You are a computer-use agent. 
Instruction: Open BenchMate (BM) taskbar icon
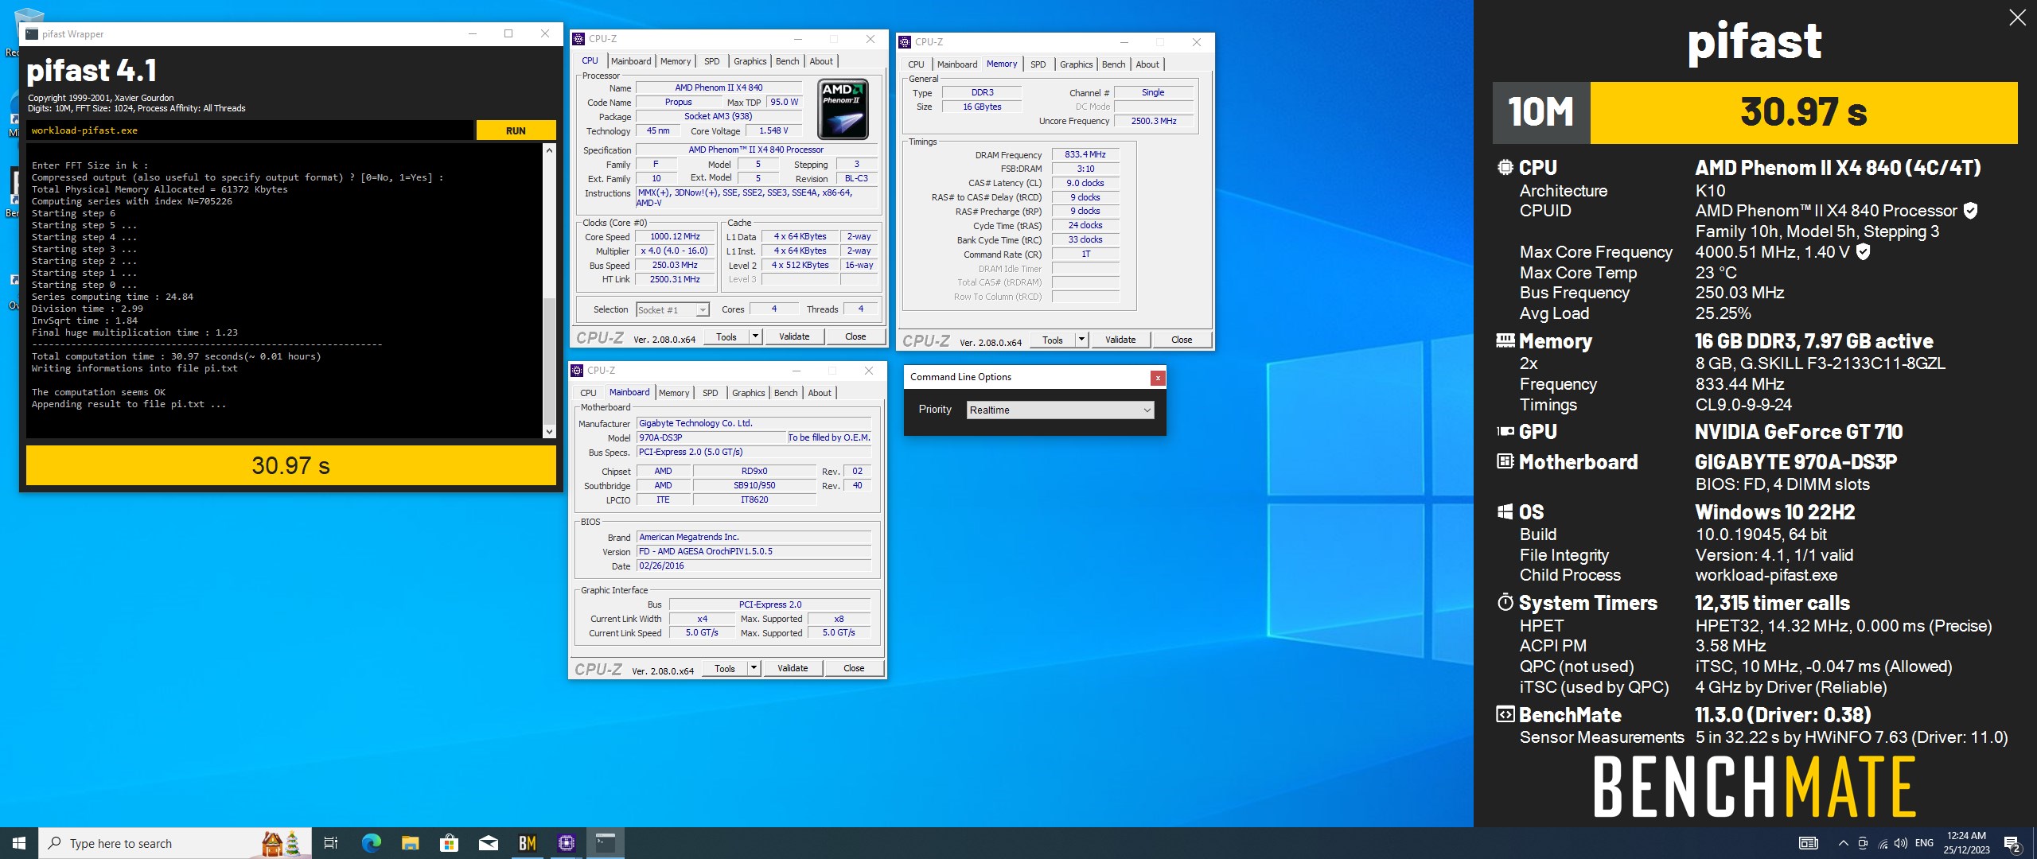click(x=528, y=843)
